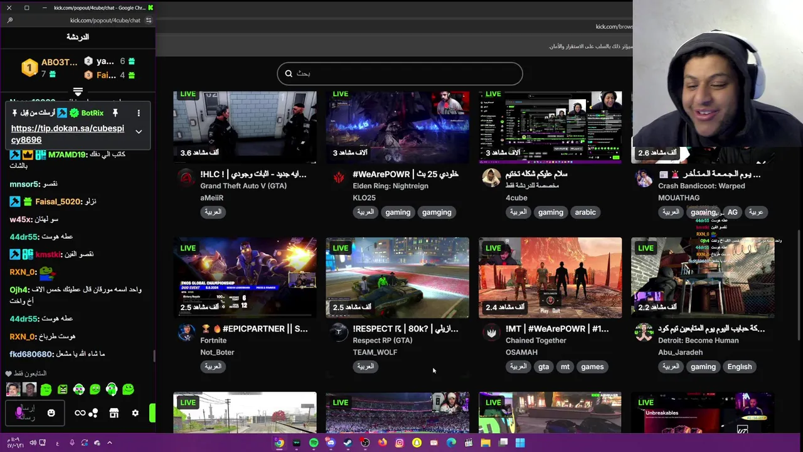Image resolution: width=803 pixels, height=452 pixels.
Task: Open File Explorer from the taskbar
Action: (x=486, y=443)
